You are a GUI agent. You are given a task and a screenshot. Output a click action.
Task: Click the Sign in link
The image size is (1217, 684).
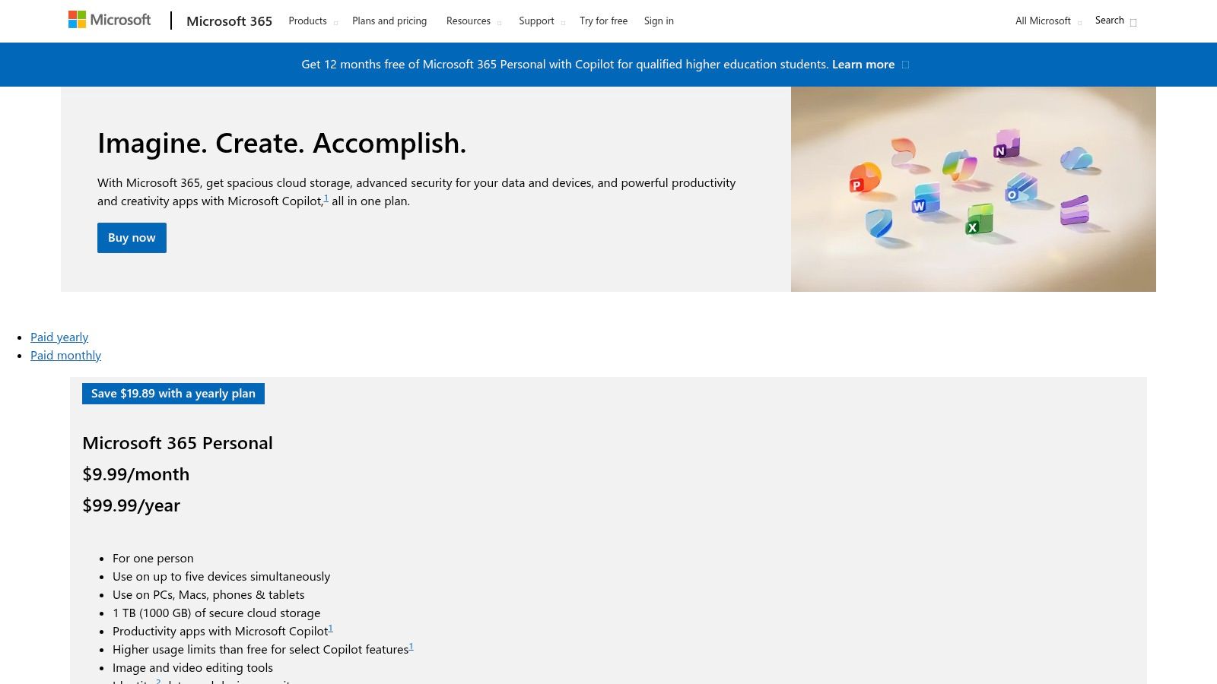659,21
